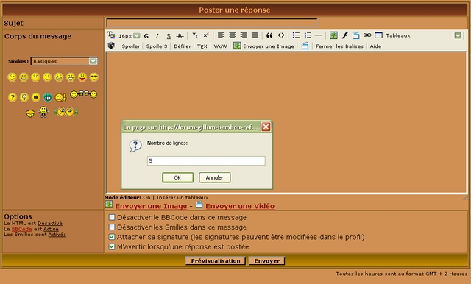471x284 pixels.
Task: Expand the dropdown arrow right of Tableaux
Action: 458,35
